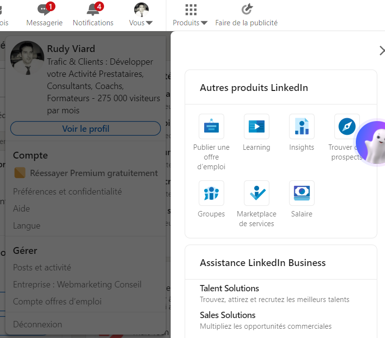This screenshot has width=385, height=338.
Task: Open the Messagerie chat icon
Action: click(44, 9)
